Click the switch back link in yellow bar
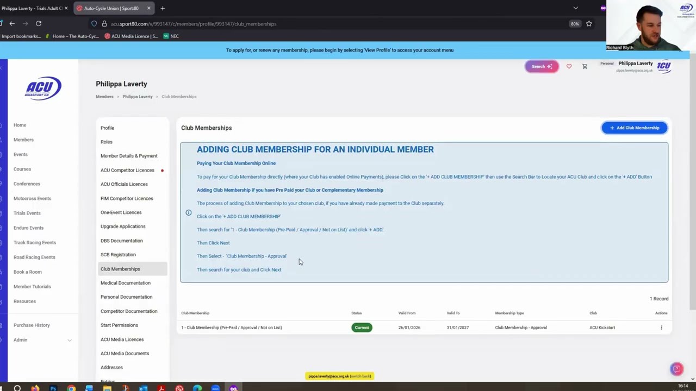The height and width of the screenshot is (391, 696). 361,376
